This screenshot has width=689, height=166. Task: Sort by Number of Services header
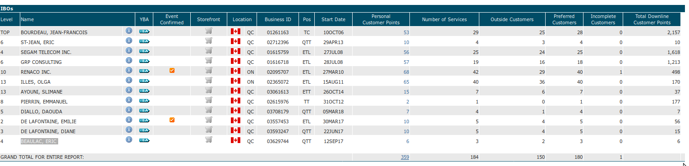click(x=444, y=19)
